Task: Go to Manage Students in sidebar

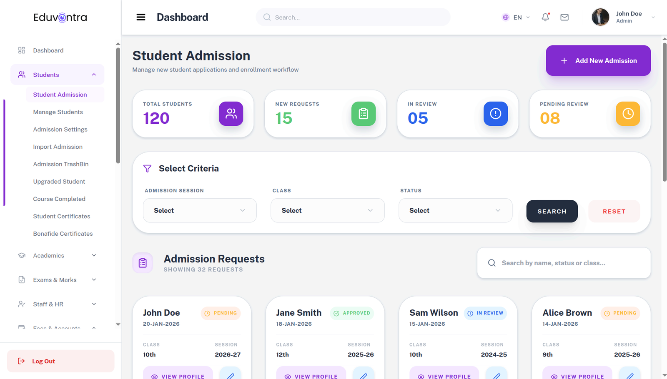Action: [x=58, y=112]
